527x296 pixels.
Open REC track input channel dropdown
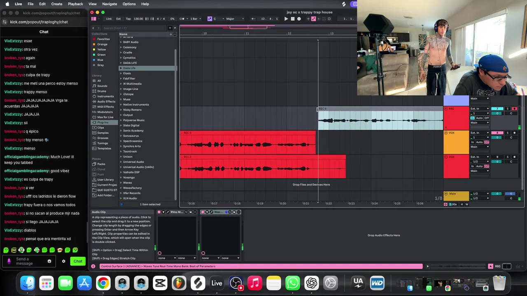pyautogui.click(x=480, y=113)
